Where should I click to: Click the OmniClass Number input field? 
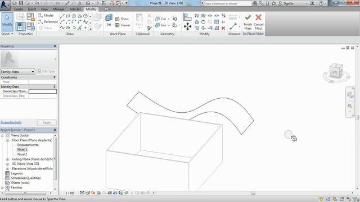tap(43, 91)
